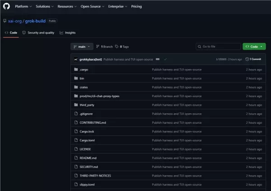Open the Cargo.toml file name
Screen dimensions: 271x191
click(x=87, y=140)
